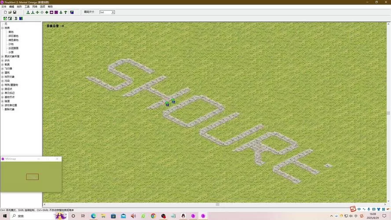This screenshot has height=220, width=391.
Task: Expand the 更改对象所属 tree node
Action: 3,56
